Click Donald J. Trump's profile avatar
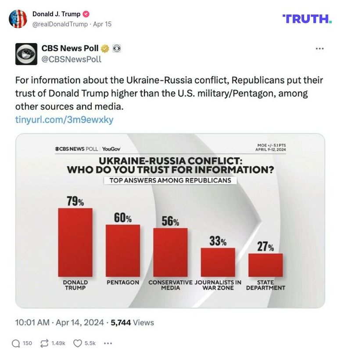The width and height of the screenshot is (341, 357). coord(18,18)
